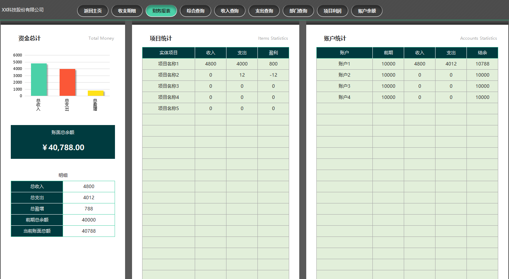This screenshot has width=509, height=279.
Task: Open the 项目利润 report
Action: (332, 11)
